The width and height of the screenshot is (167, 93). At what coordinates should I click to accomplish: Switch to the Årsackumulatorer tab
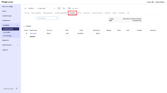tap(97, 13)
